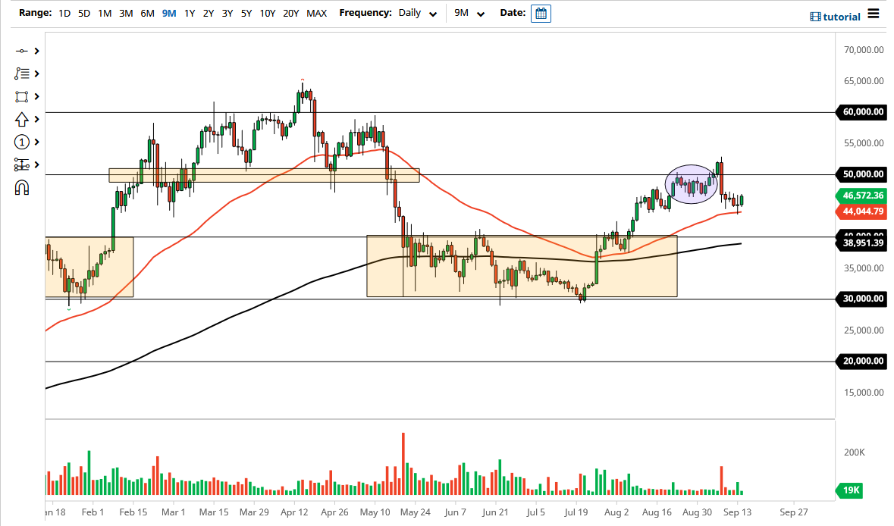Select the MAX range option

(x=317, y=13)
